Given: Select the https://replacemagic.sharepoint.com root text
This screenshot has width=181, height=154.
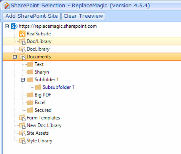Looking at the screenshot, I should coord(58,26).
